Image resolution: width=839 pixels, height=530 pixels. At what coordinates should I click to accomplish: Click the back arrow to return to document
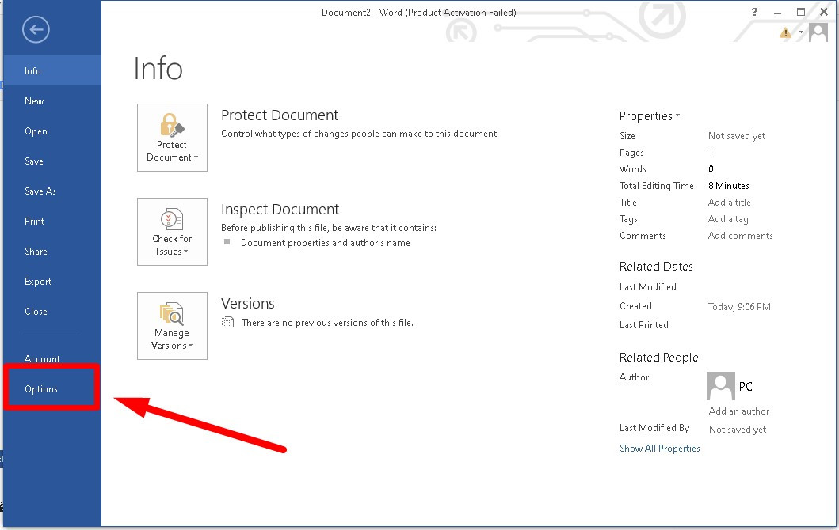[x=36, y=30]
